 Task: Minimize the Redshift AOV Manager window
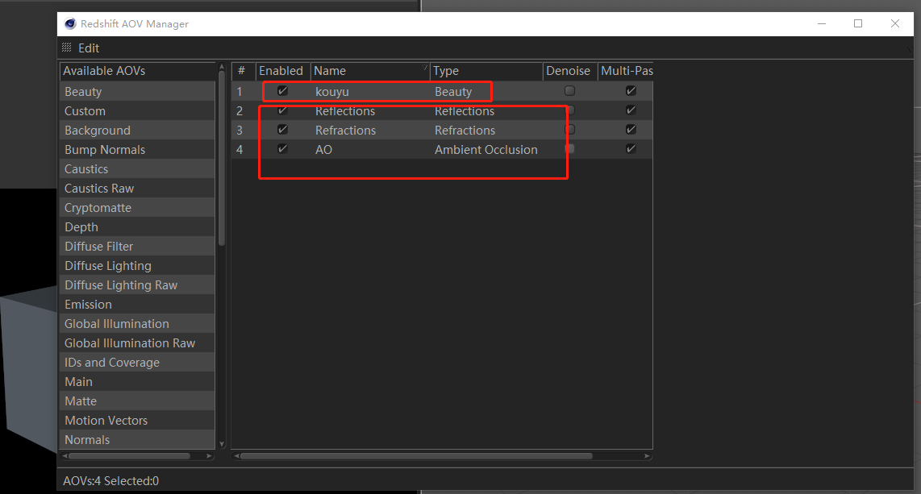tap(822, 23)
